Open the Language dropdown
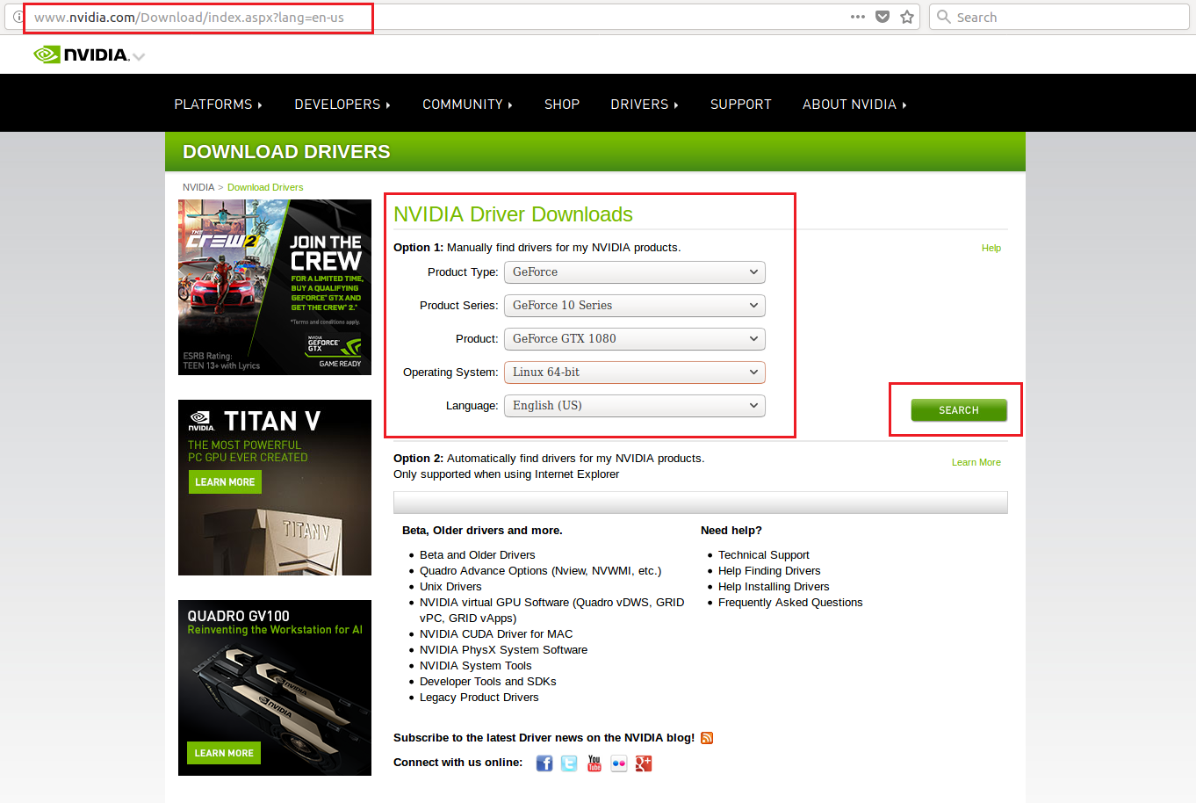The width and height of the screenshot is (1196, 803). pos(635,406)
